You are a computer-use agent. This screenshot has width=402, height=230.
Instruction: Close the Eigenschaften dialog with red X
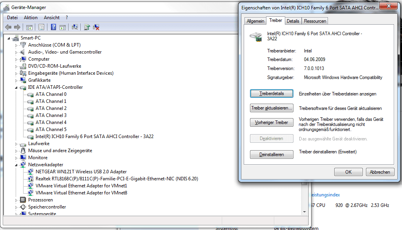(389, 6)
